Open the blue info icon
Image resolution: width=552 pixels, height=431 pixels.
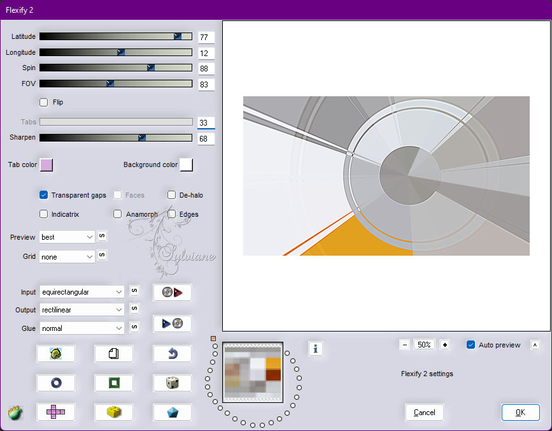tap(315, 349)
